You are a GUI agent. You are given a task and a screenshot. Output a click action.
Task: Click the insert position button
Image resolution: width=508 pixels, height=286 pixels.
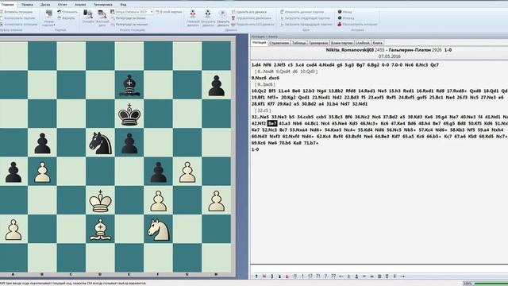[x=16, y=12]
